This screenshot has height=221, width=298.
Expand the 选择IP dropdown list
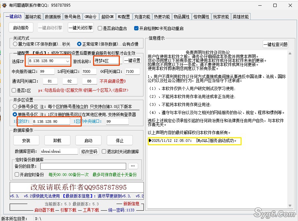(67, 61)
